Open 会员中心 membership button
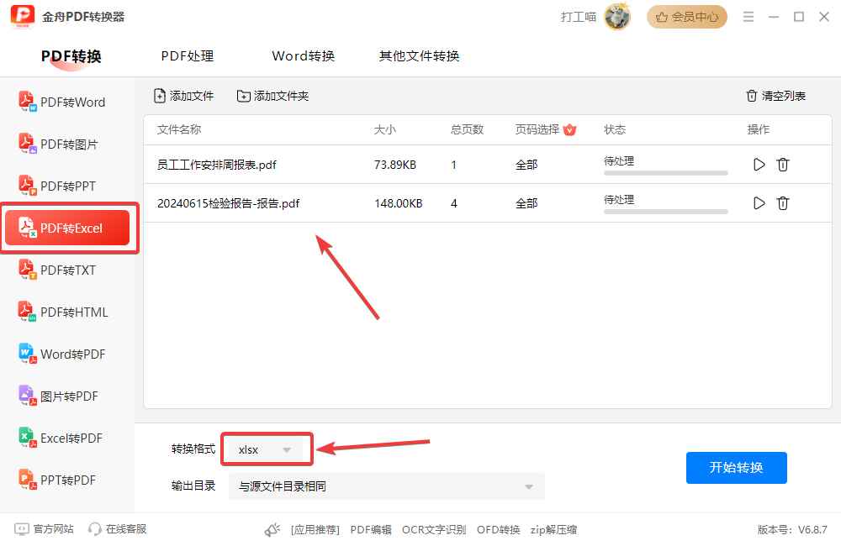The height and width of the screenshot is (546, 841). pos(687,17)
